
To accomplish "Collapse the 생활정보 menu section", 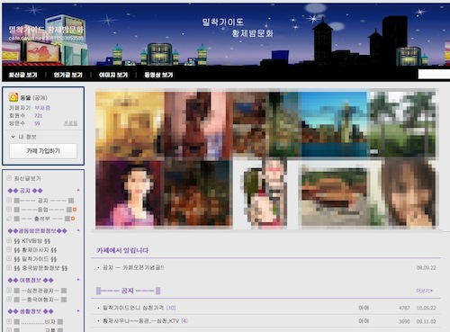I will coord(78,311).
